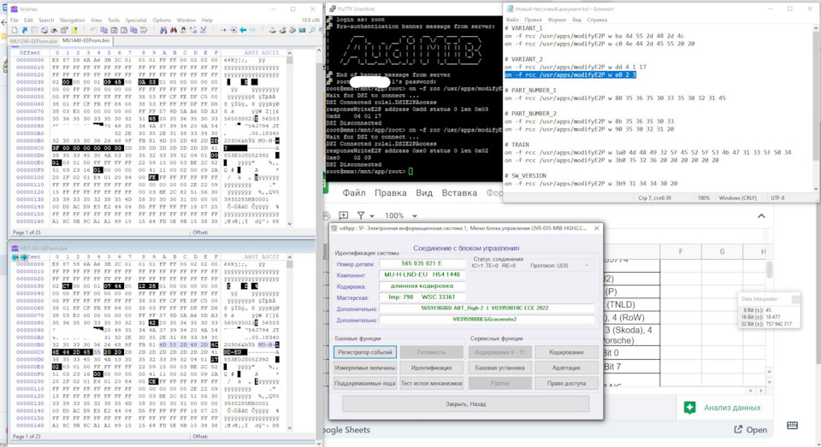Click the green data analysis star icon
Screen dimensions: 821x447
(x=689, y=408)
